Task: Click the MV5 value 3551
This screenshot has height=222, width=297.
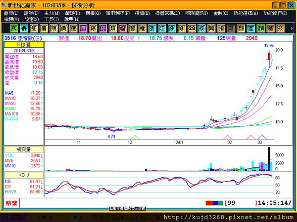Action: (x=36, y=161)
